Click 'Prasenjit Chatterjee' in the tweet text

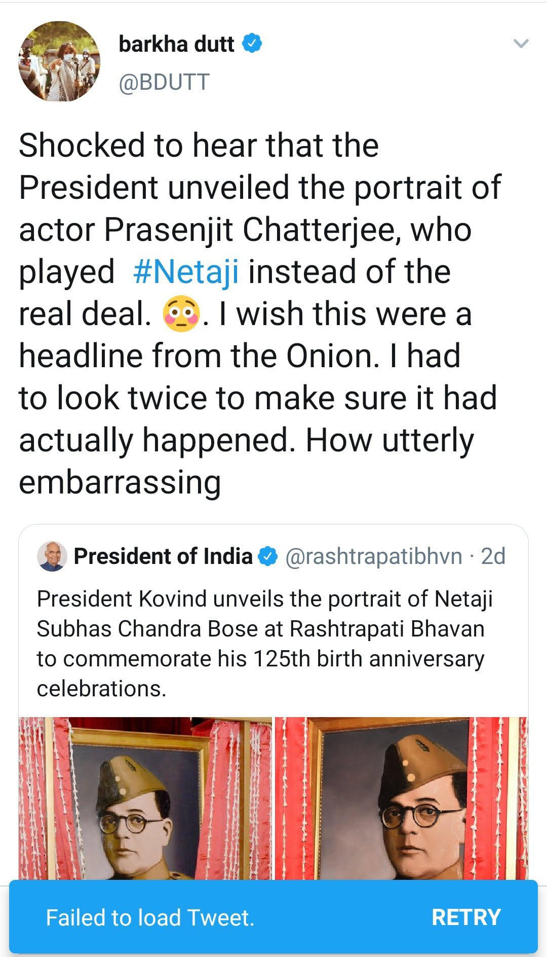point(252,230)
